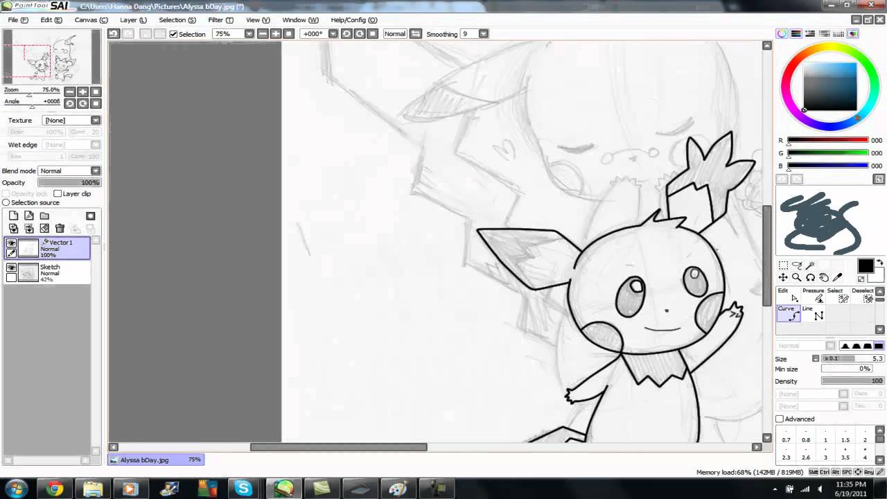The width and height of the screenshot is (887, 499).
Task: Open Skype from the taskbar
Action: 243,489
